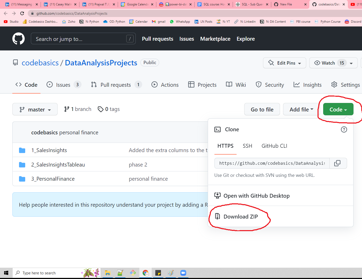Open the 3_PersonalFinance folder
The image size is (362, 279).
pyautogui.click(x=53, y=179)
